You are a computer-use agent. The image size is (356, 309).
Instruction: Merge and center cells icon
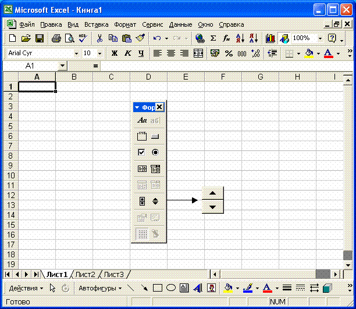pos(198,53)
